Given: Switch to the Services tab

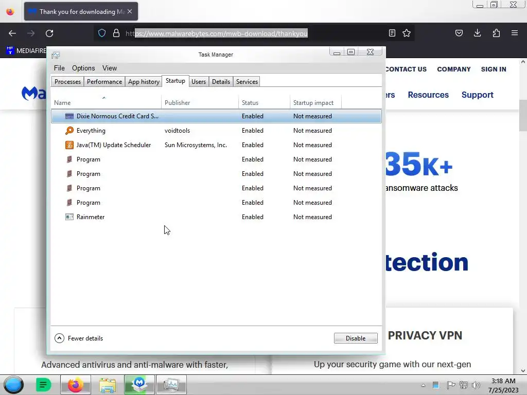Looking at the screenshot, I should 247,82.
